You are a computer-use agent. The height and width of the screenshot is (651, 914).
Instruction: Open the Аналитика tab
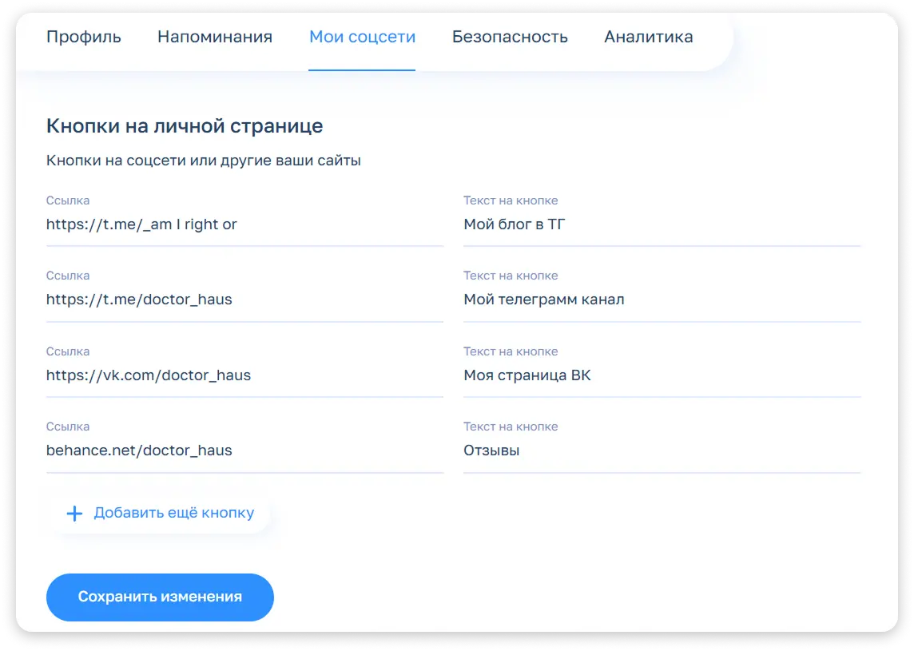pyautogui.click(x=648, y=37)
